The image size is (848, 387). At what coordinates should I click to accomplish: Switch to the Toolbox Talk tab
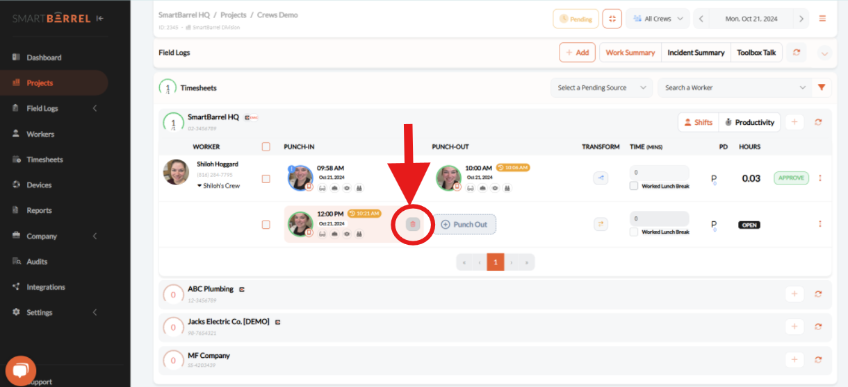coord(756,53)
